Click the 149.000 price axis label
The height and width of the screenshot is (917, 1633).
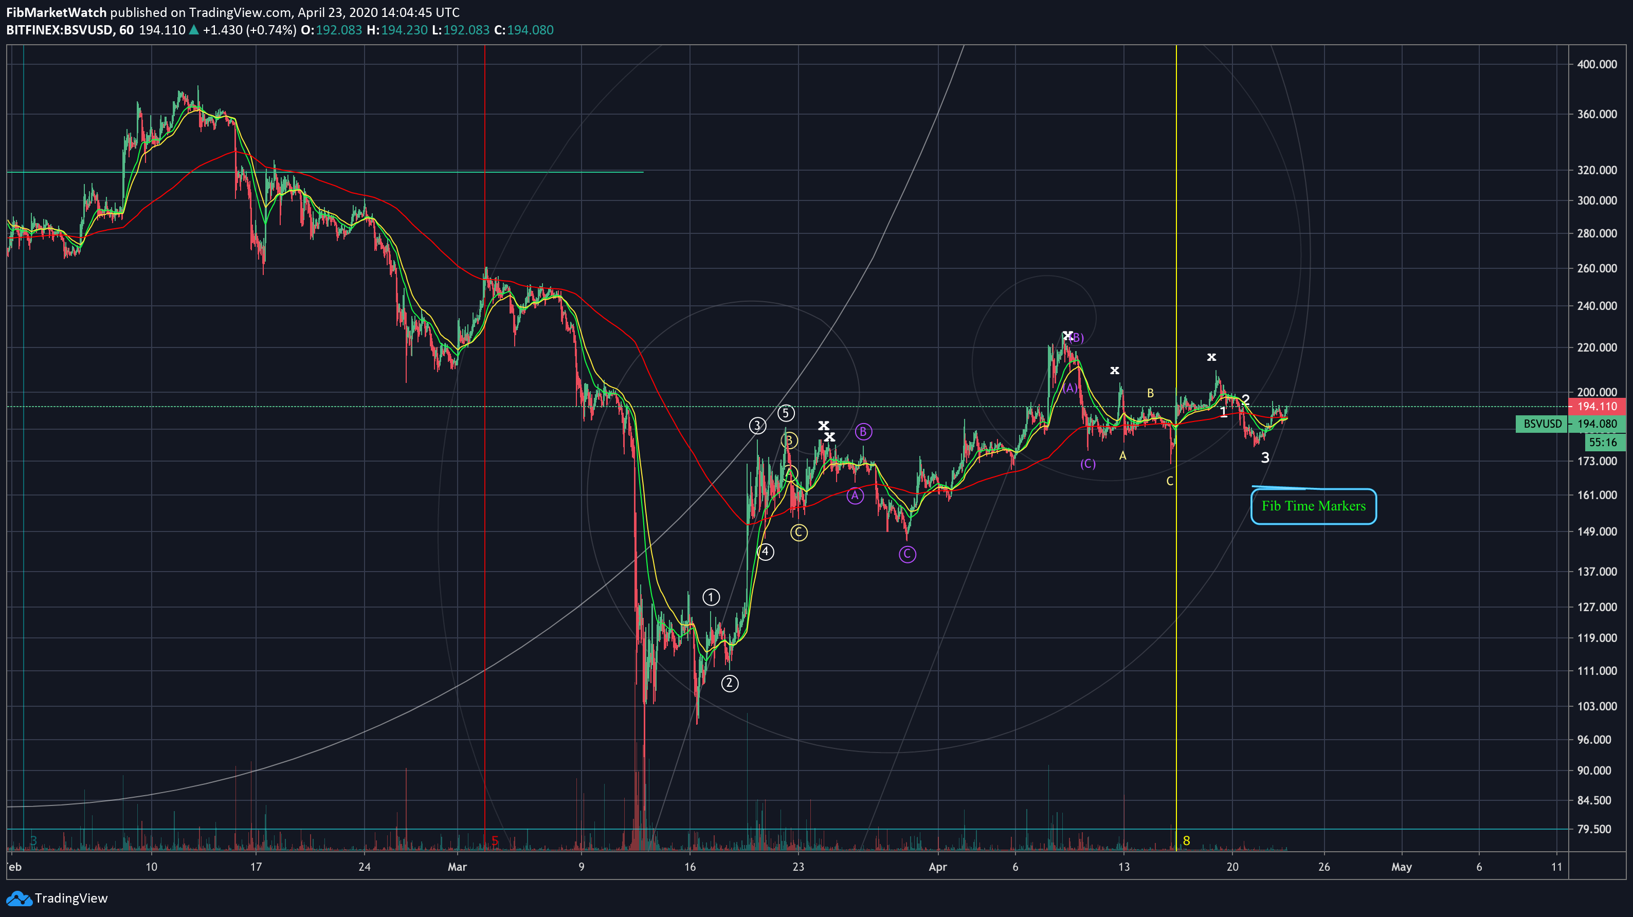pyautogui.click(x=1597, y=531)
